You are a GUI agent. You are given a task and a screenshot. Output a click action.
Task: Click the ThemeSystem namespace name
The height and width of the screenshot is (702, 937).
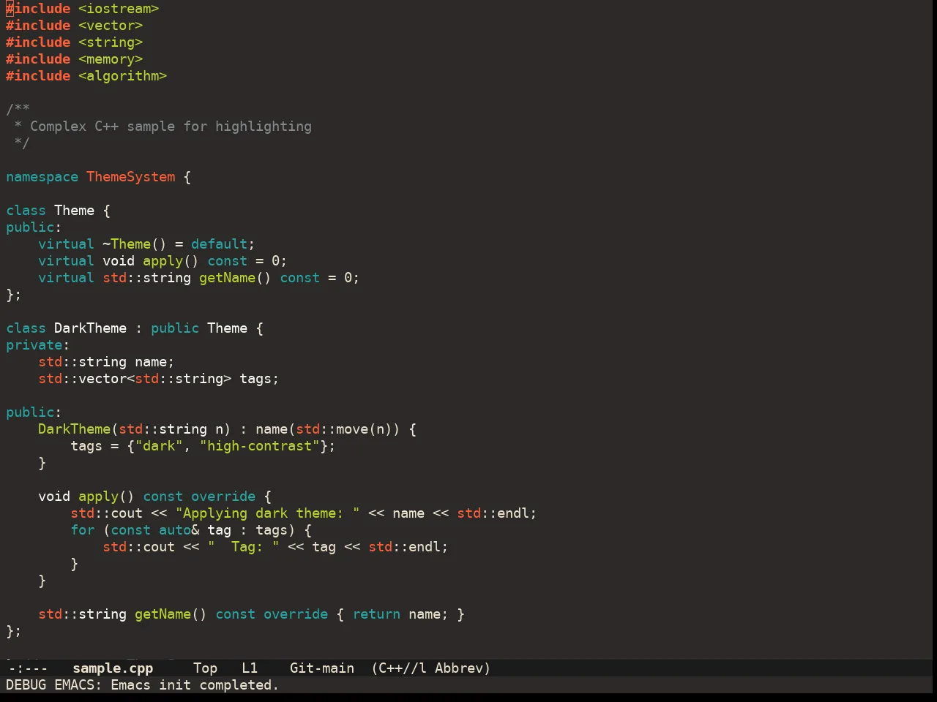coord(131,177)
